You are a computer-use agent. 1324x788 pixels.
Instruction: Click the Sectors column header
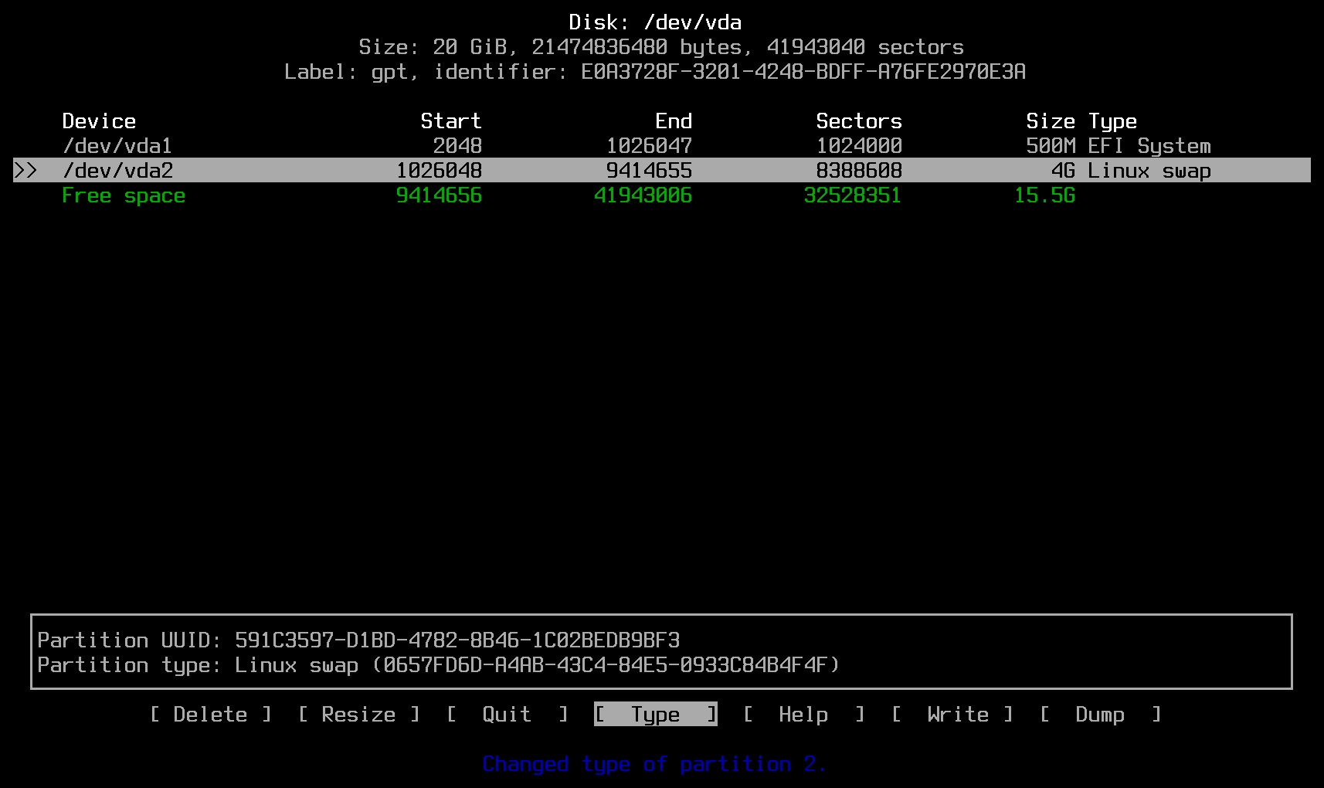(x=859, y=121)
